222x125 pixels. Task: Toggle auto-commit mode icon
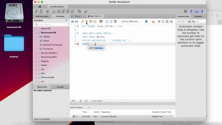115,22
